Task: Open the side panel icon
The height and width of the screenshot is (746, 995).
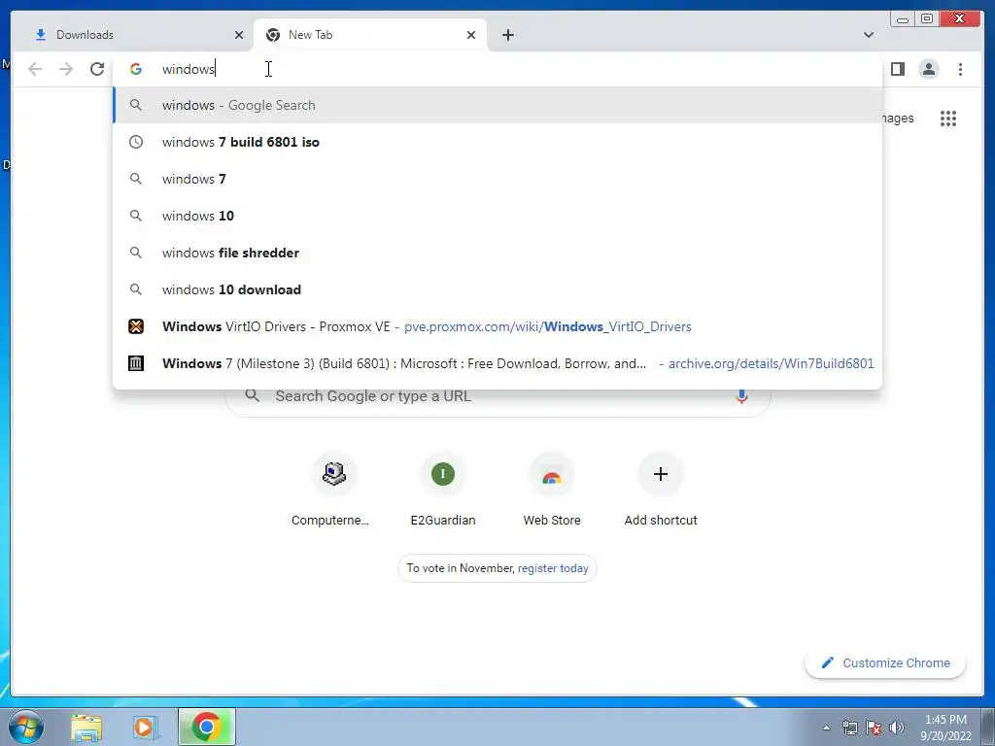Action: pos(897,69)
